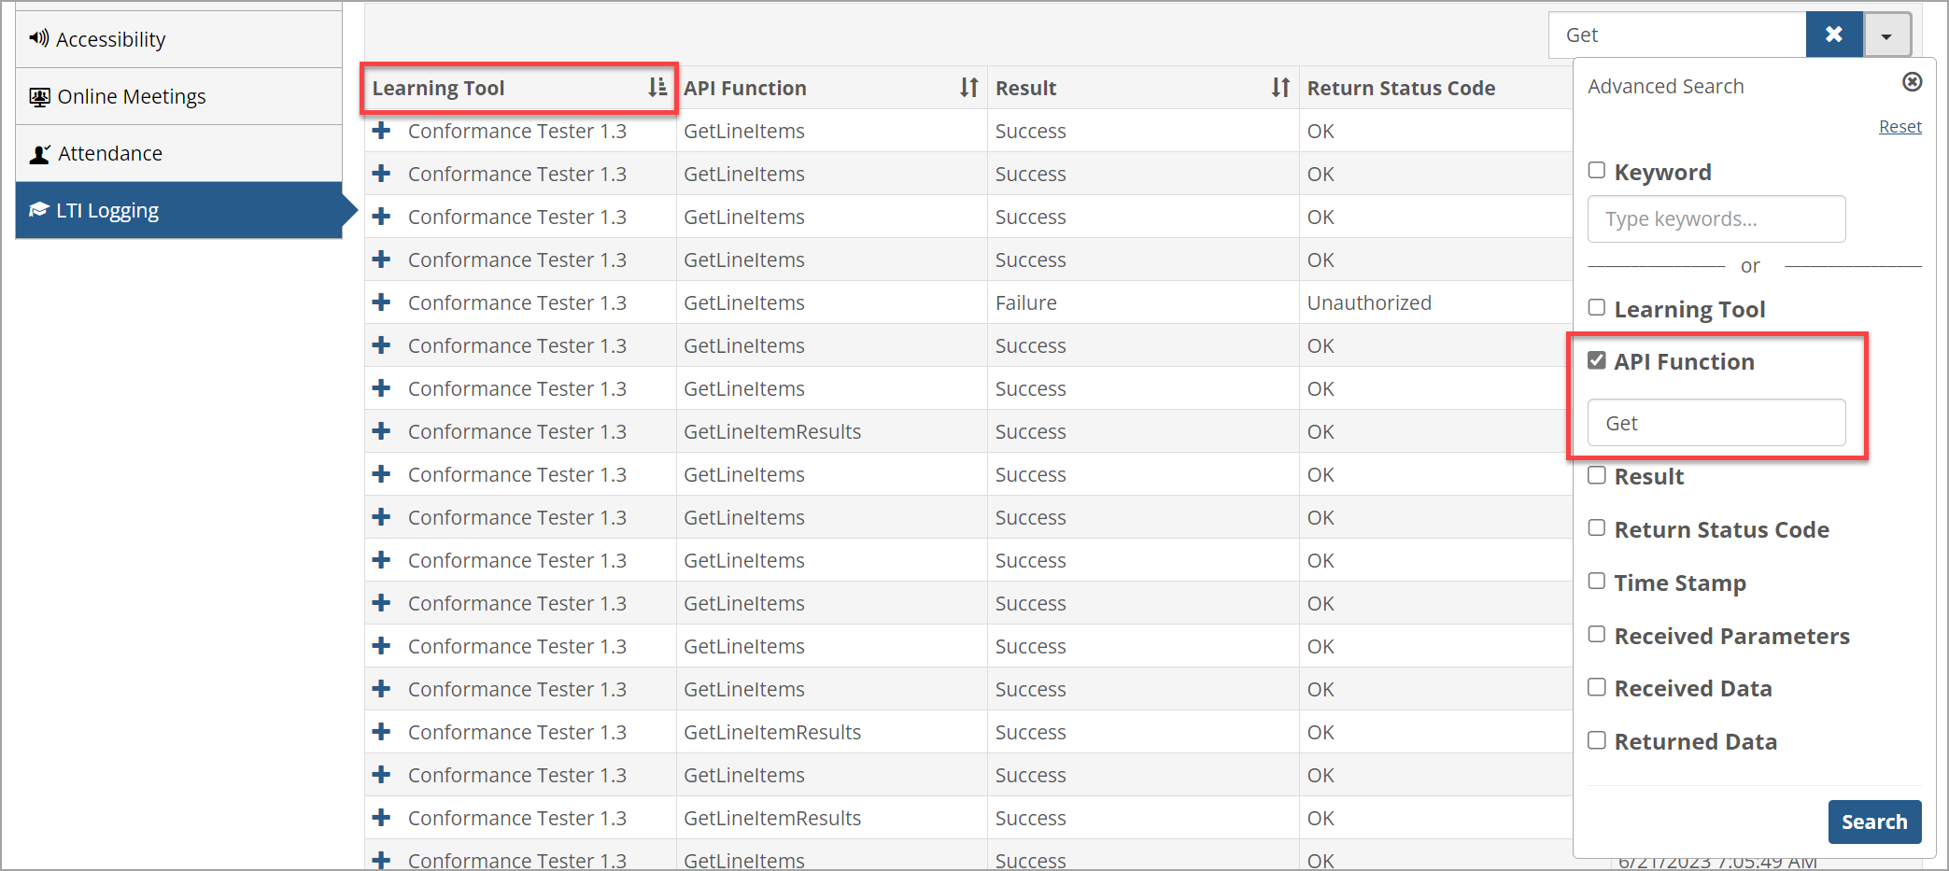Click the Reset link in Advanced Search
This screenshot has width=1949, height=871.
1900,126
